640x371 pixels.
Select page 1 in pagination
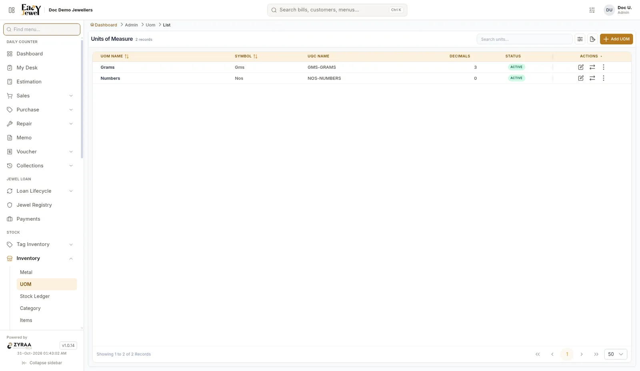click(567, 354)
